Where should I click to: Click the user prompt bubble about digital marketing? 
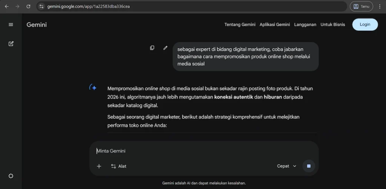246,57
